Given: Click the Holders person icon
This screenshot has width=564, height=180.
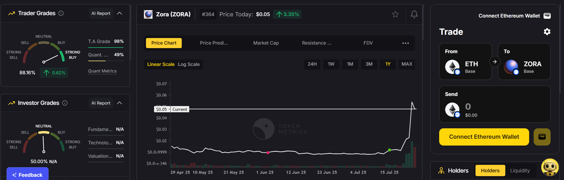Looking at the screenshot, I should pos(441,170).
